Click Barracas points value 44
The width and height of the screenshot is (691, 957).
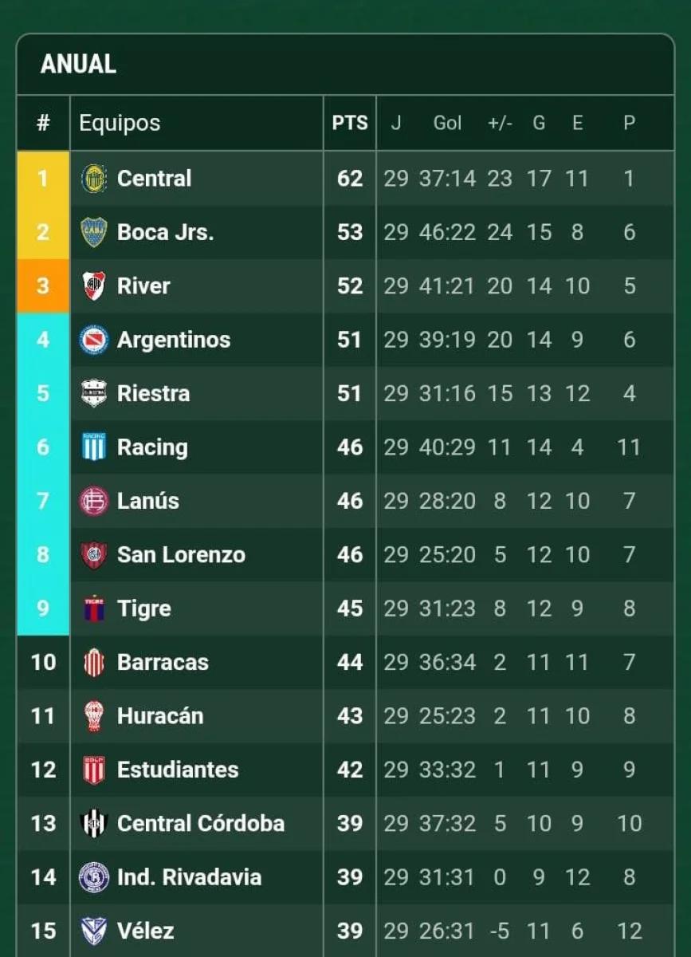pyautogui.click(x=350, y=662)
